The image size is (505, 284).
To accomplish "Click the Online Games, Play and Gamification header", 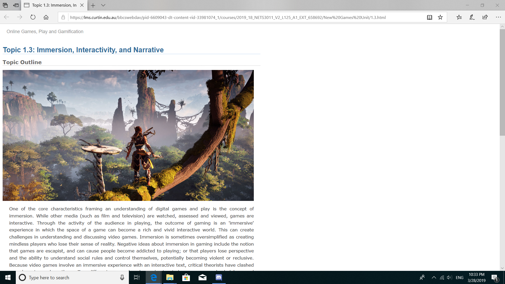I will pyautogui.click(x=45, y=32).
